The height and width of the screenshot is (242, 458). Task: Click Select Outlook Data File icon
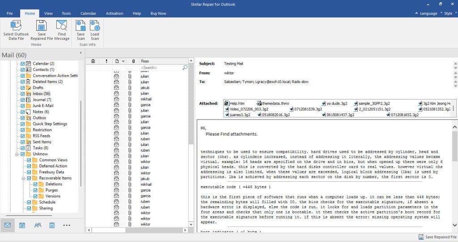point(16,25)
